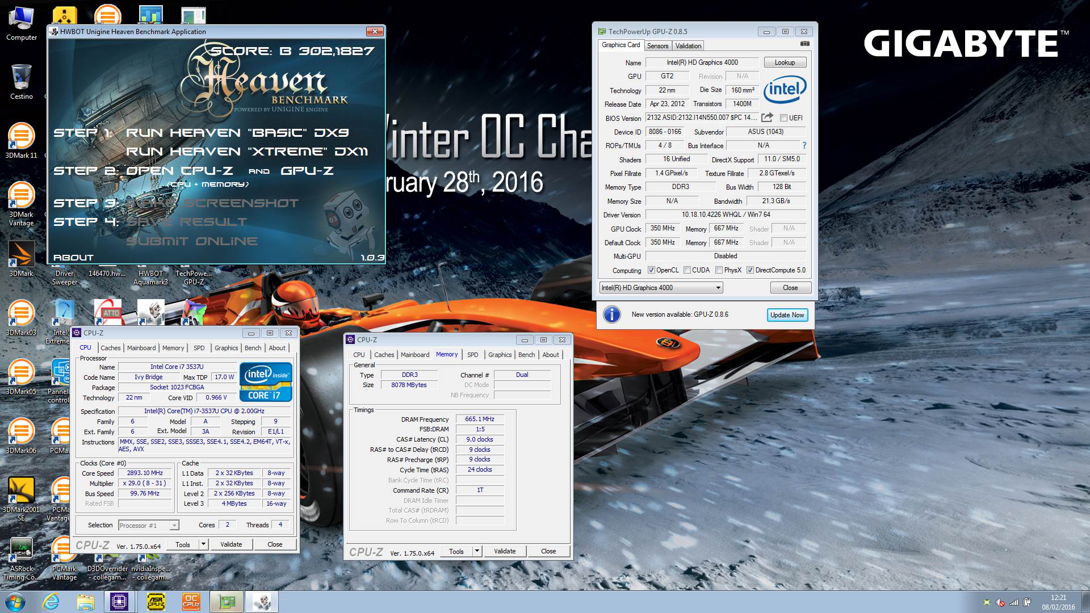Click the GPU-Z BIOS export share icon

[767, 117]
